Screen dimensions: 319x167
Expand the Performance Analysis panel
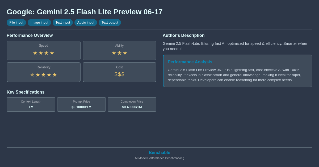pos(237,71)
